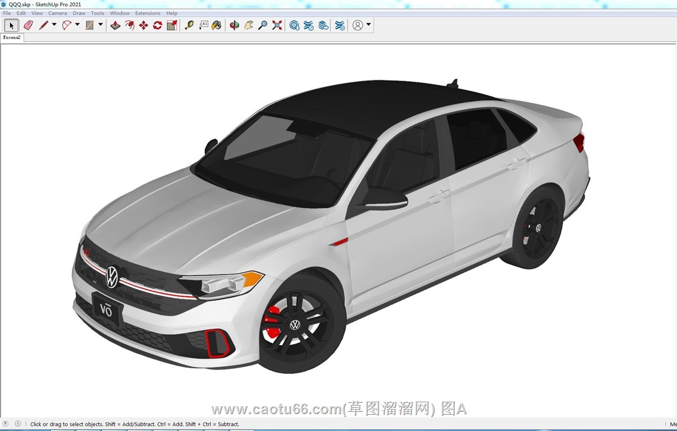Open the account dropdown arrow
677x431 pixels.
click(368, 25)
